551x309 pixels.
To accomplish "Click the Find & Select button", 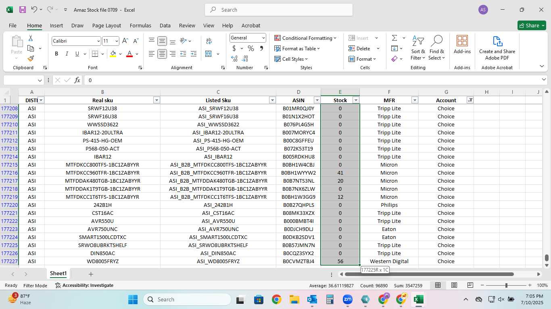I will pos(436,48).
